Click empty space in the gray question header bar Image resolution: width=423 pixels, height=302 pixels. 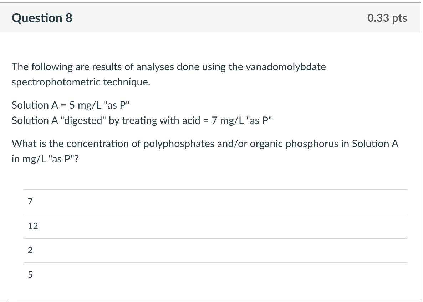pyautogui.click(x=214, y=18)
